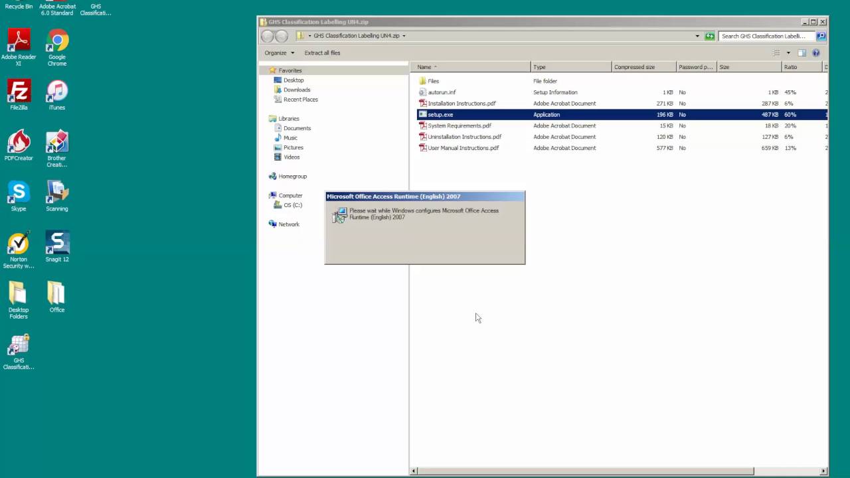
Task: Click the autorun.inf file icon
Action: click(x=422, y=92)
